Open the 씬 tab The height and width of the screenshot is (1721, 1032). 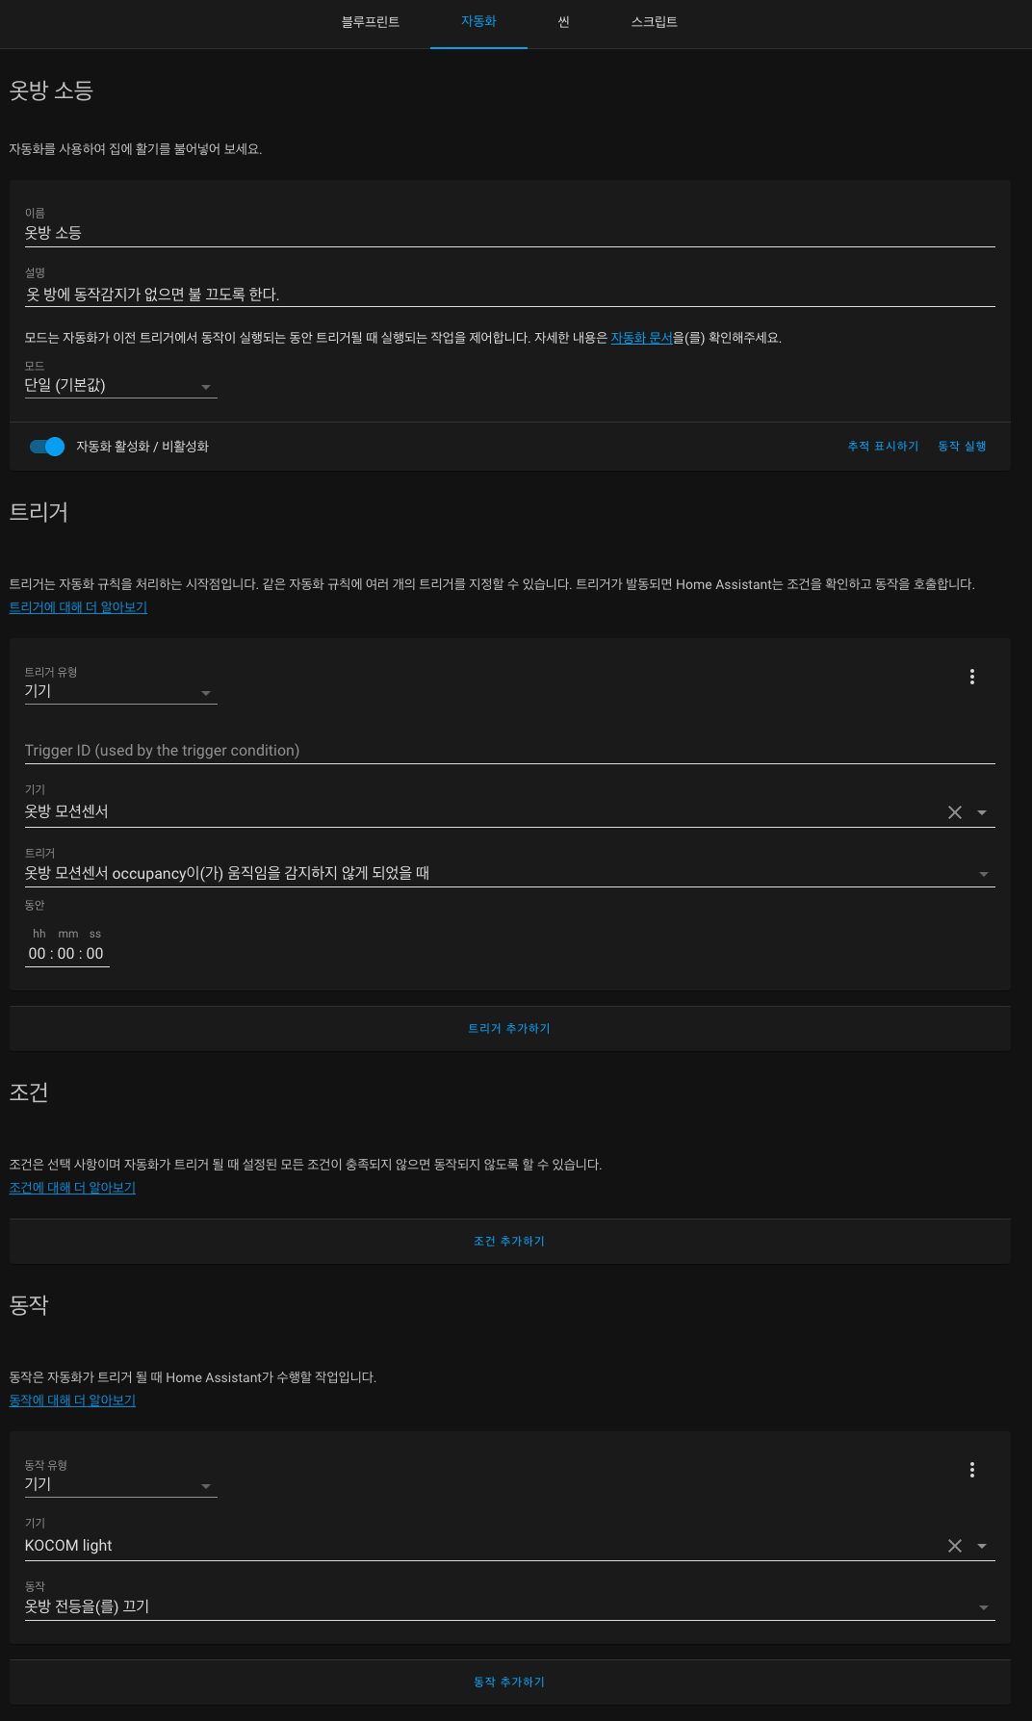pyautogui.click(x=564, y=22)
